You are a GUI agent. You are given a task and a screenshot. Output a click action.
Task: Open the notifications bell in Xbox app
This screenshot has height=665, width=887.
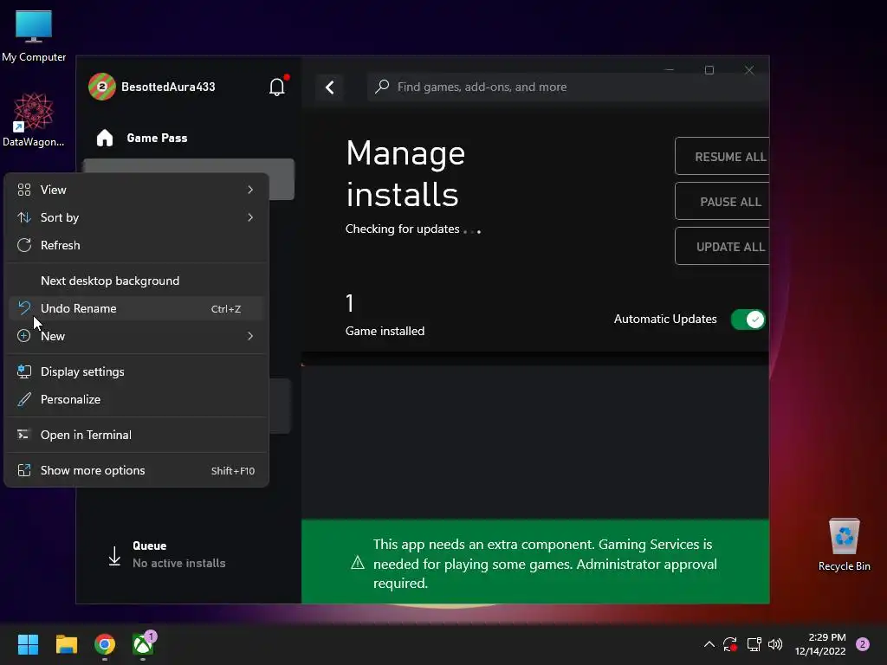(x=276, y=87)
